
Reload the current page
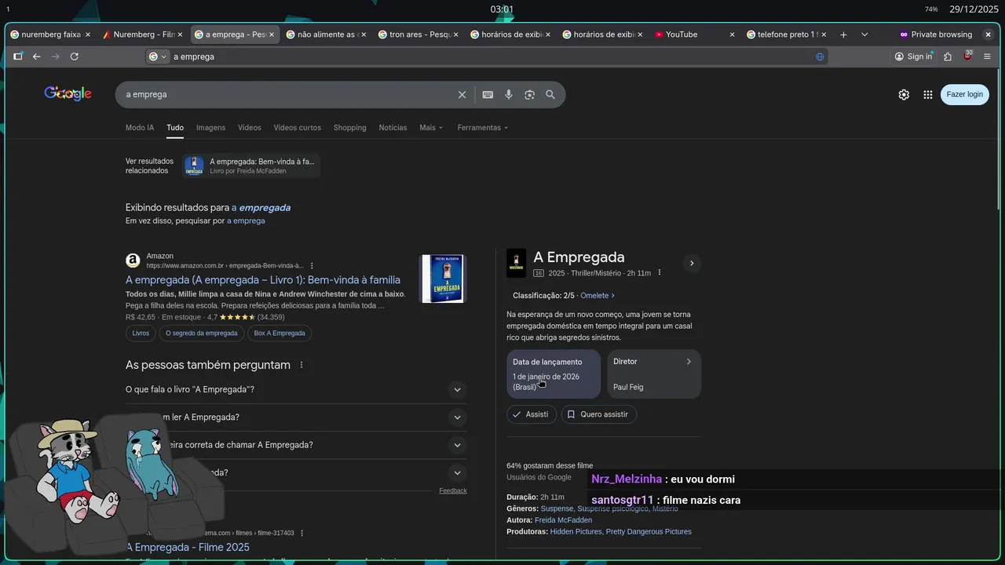pyautogui.click(x=75, y=56)
